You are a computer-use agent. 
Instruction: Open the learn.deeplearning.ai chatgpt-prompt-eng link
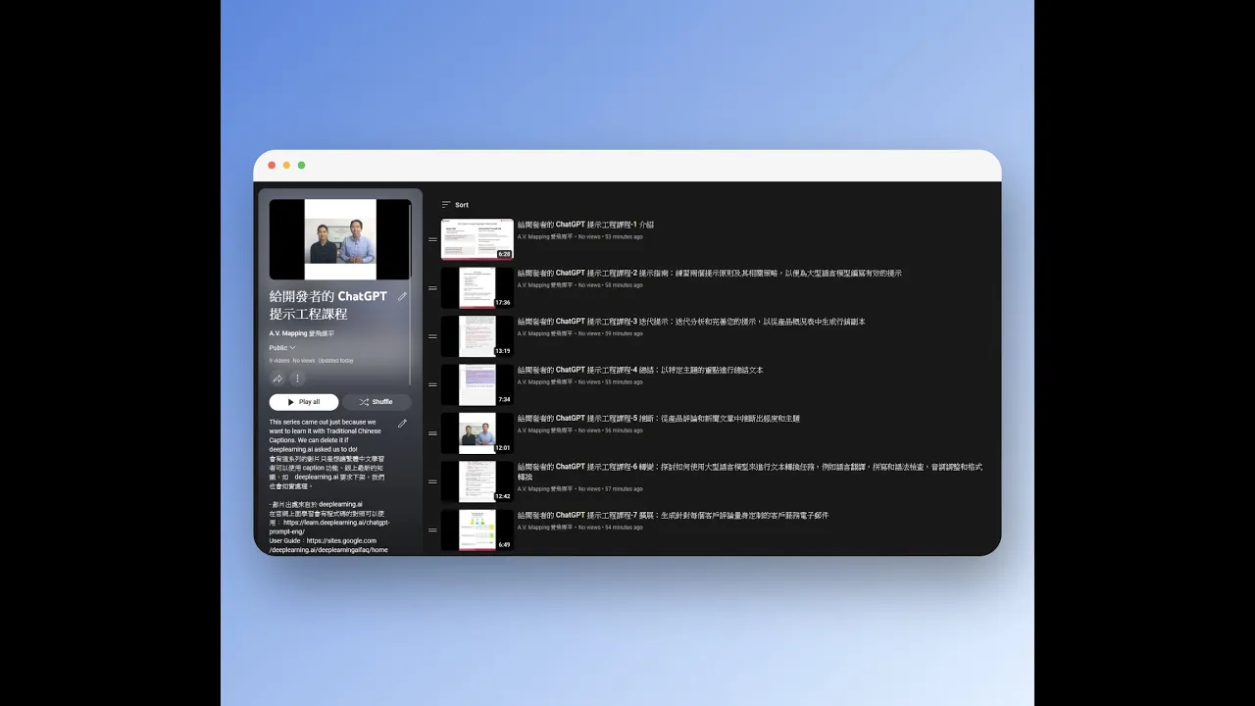(x=330, y=528)
